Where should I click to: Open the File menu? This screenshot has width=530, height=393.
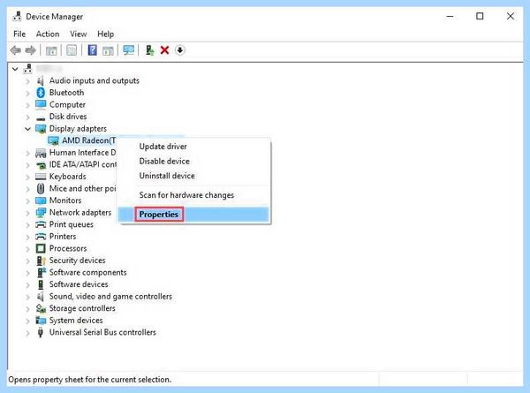(19, 34)
